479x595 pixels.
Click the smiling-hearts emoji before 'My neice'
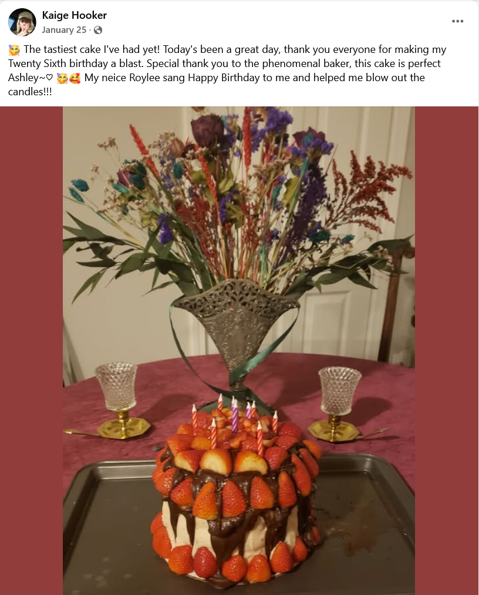[75, 79]
